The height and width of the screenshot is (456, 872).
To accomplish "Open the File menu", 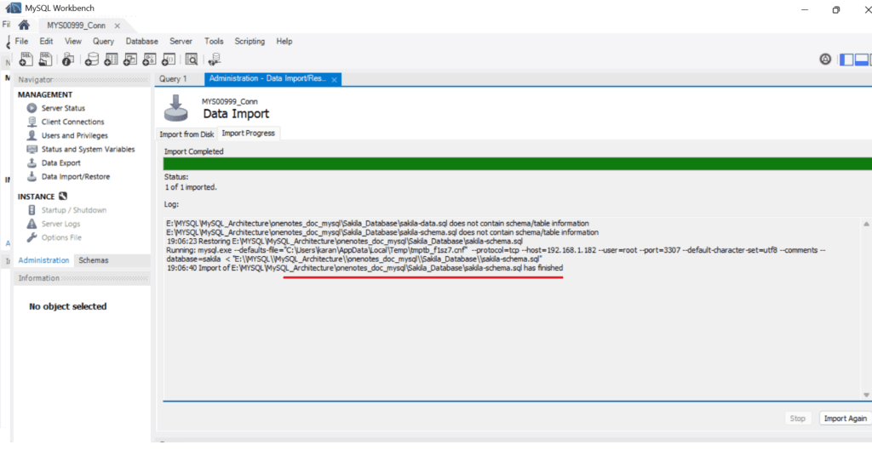I will 21,41.
